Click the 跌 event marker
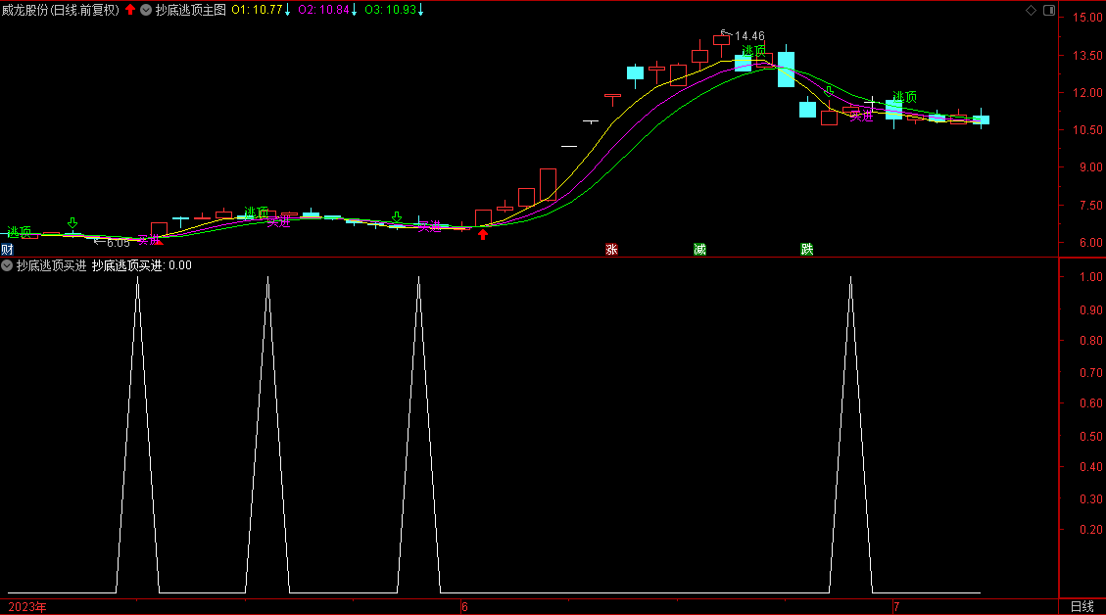1106x615 pixels. pos(807,249)
